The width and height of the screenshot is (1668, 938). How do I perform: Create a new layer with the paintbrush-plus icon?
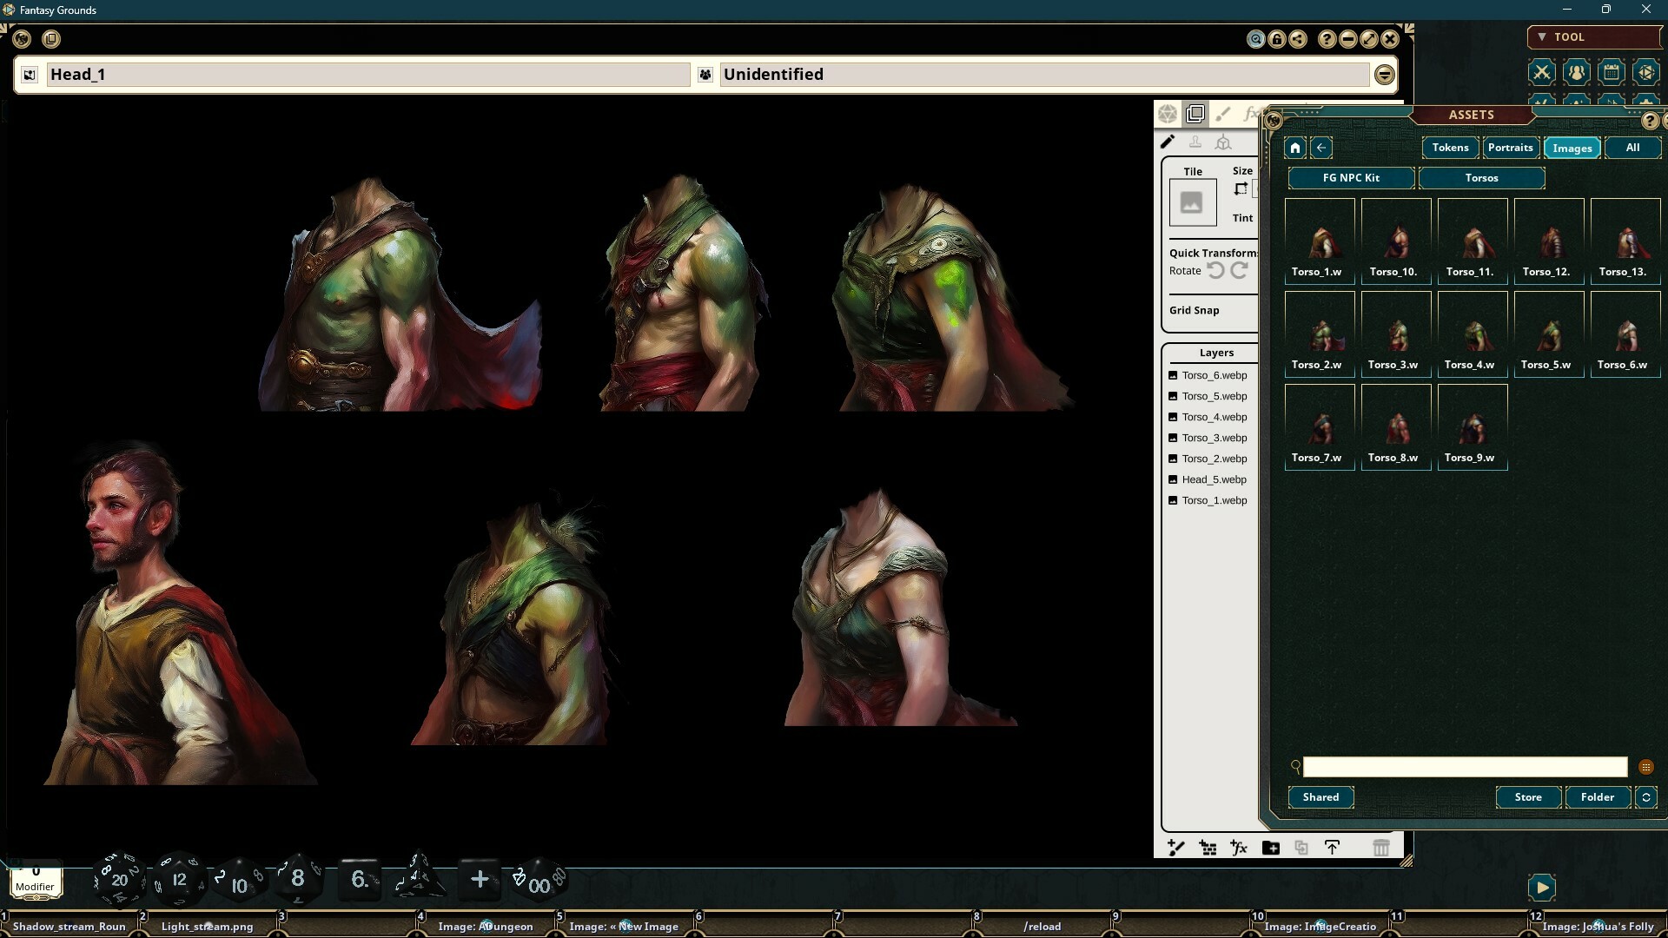(1176, 848)
